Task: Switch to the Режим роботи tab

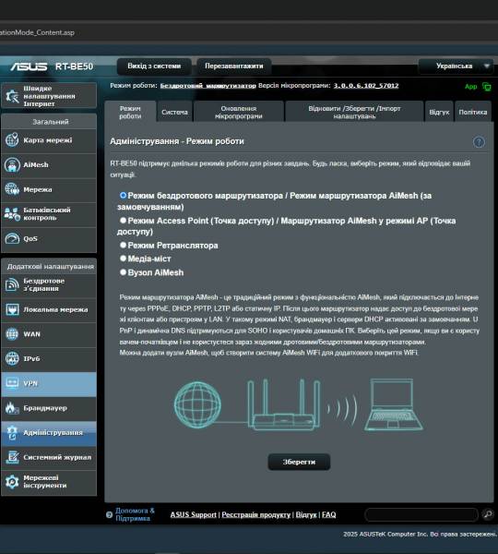Action: click(x=130, y=112)
